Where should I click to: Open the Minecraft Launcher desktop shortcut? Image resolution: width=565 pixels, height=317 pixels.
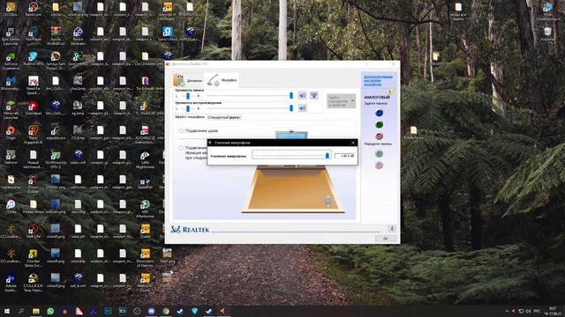coord(11,109)
